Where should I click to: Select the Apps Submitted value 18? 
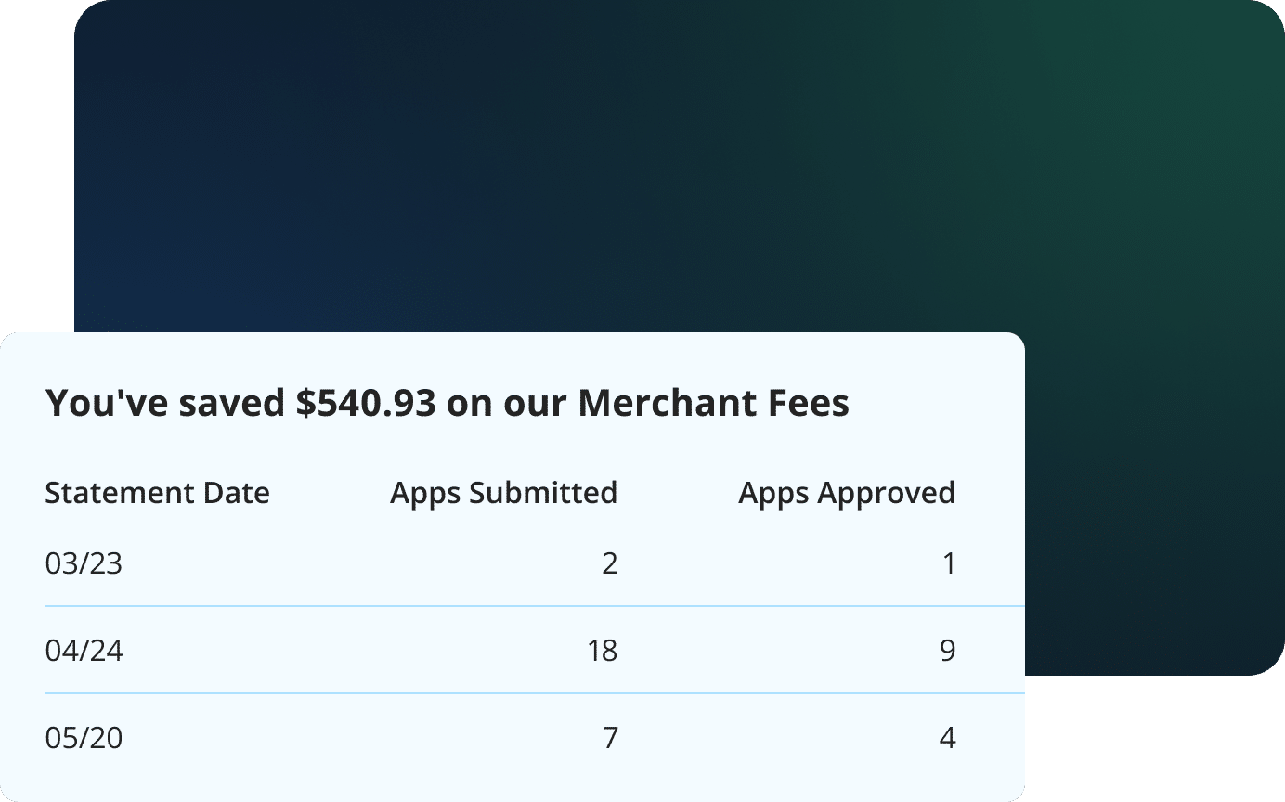(x=602, y=651)
